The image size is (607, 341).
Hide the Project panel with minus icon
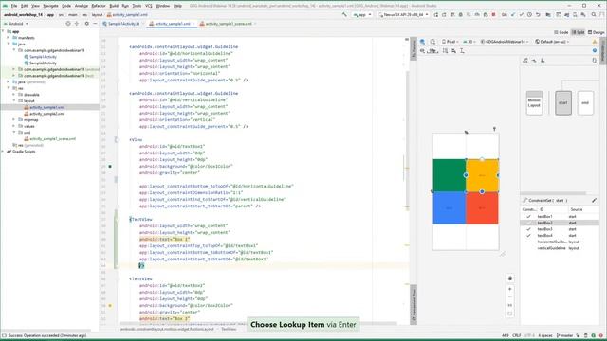click(x=95, y=24)
